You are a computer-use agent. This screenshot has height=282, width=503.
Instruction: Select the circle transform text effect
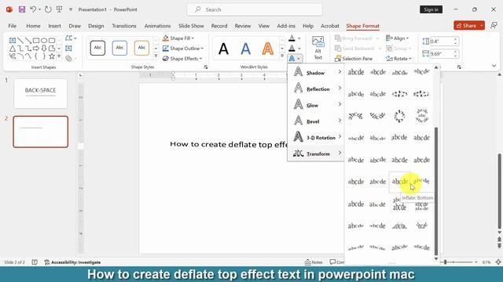(x=400, y=116)
